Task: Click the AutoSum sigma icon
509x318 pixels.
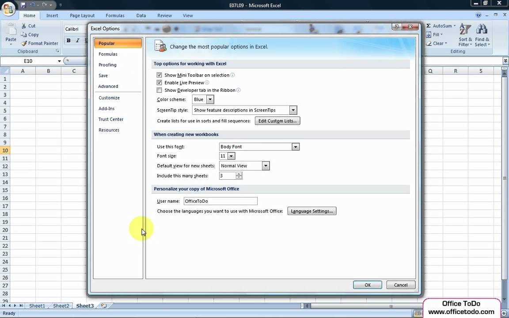Action: click(x=429, y=26)
